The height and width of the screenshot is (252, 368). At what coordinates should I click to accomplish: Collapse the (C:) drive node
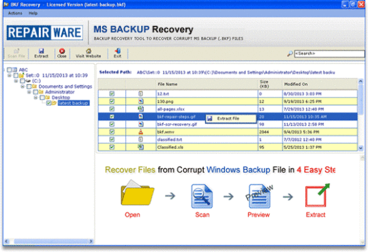(16, 81)
